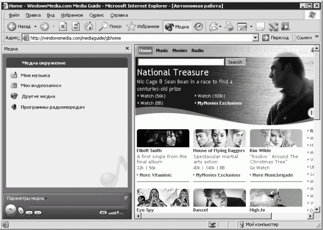The height and width of the screenshot is (230, 323).
Task: Open the Сервис menu
Action: coord(96,15)
